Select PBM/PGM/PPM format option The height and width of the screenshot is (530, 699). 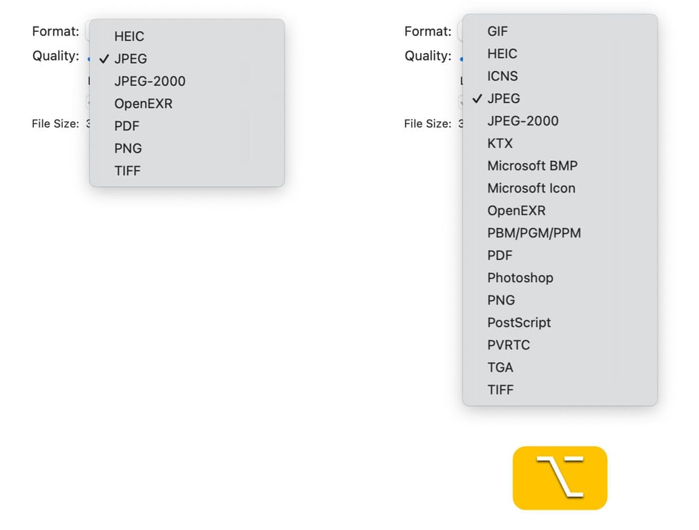click(x=560, y=233)
